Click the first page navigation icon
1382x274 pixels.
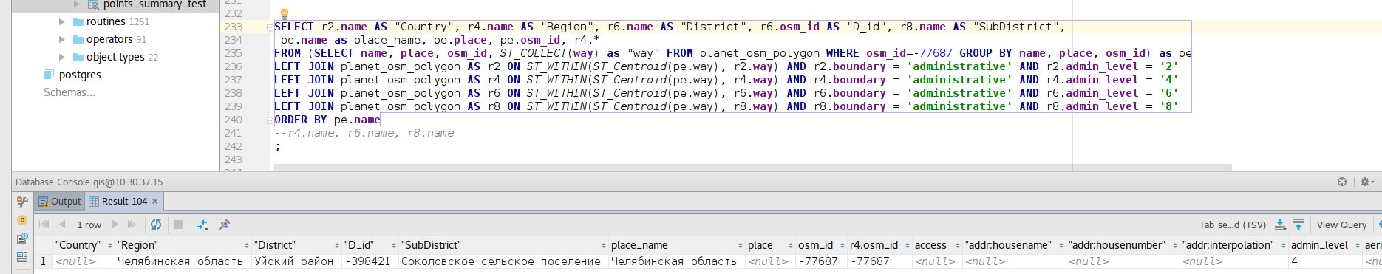point(44,225)
